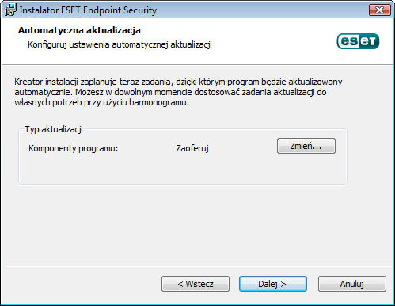
Task: Close the installer window with the X button
Action: [380, 10]
